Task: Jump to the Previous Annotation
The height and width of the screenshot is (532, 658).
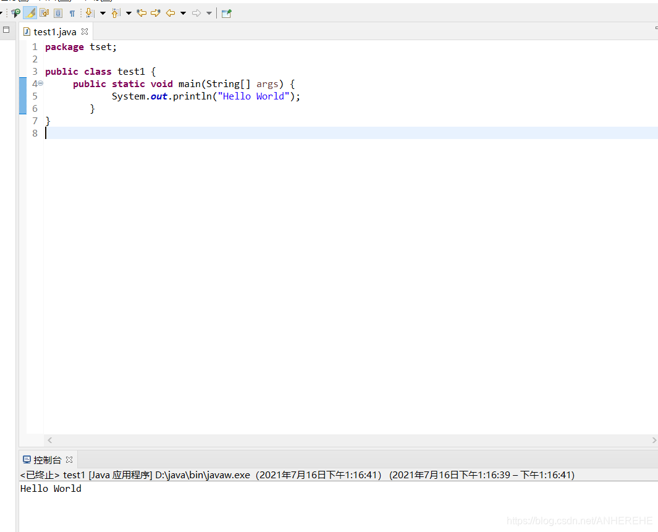Action: (x=116, y=12)
